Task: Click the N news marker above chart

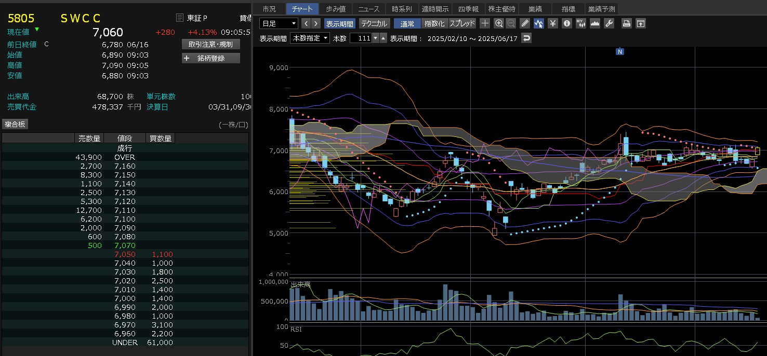Action: point(619,51)
